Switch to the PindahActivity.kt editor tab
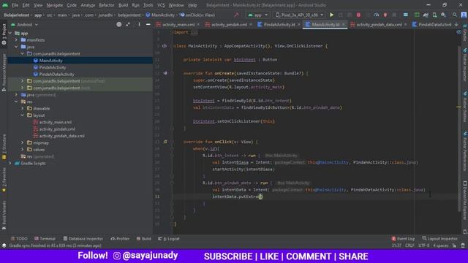Viewport: 468px width, 263px height. (279, 25)
